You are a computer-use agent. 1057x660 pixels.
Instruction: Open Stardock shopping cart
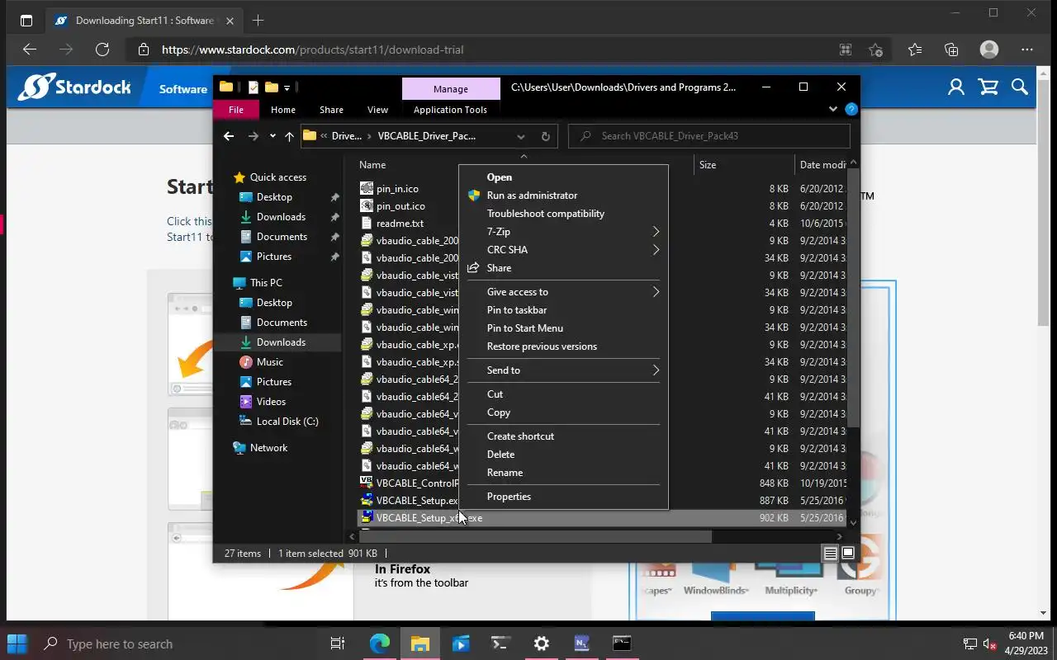pos(988,87)
